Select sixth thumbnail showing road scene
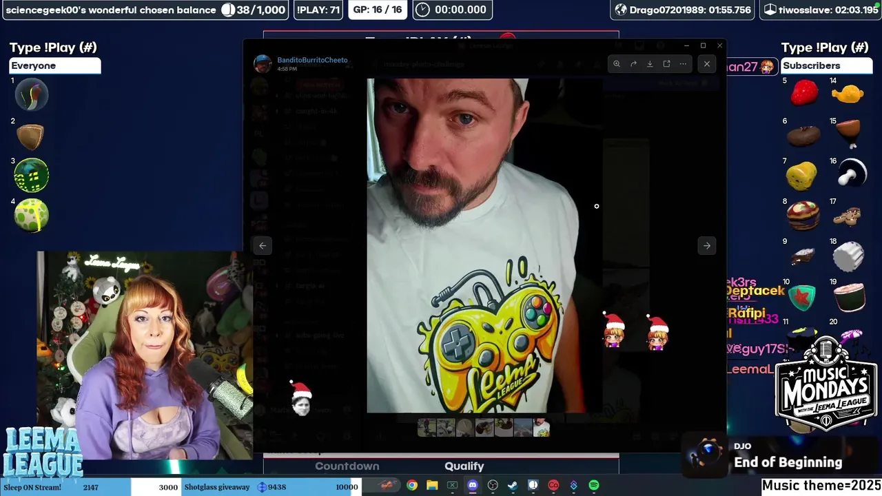The image size is (882, 496). coord(523,428)
